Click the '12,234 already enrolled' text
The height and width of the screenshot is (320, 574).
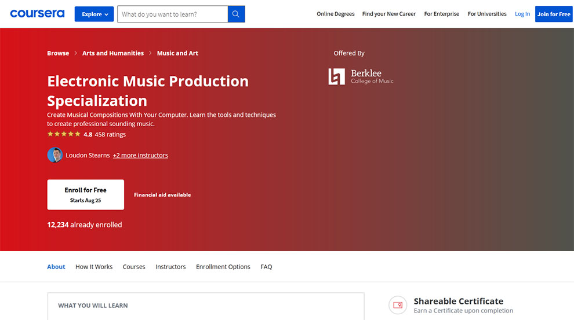[85, 225]
